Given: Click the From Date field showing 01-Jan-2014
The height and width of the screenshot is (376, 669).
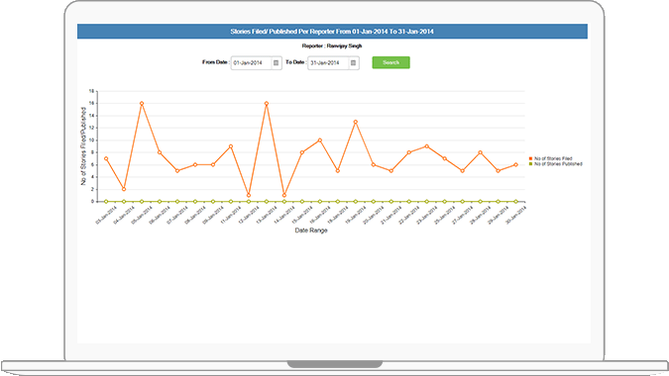Looking at the screenshot, I should [x=256, y=63].
